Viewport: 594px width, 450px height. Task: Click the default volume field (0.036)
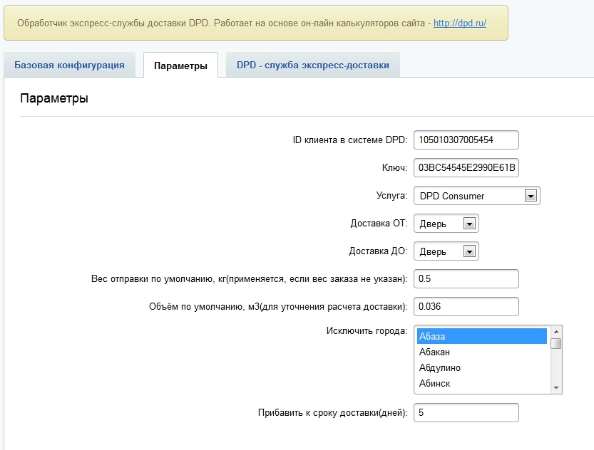(466, 306)
